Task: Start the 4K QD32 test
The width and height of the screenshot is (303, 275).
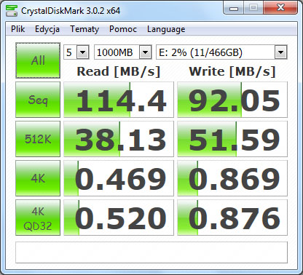Action: pos(38,218)
